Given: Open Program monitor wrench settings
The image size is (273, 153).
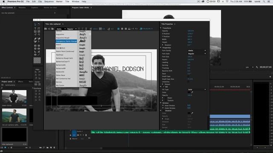Looking at the screenshot, I should (257, 67).
